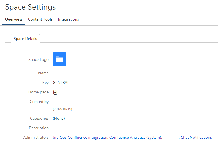This screenshot has width=218, height=143.
Task: Go to the Integrations tab
Action: click(68, 19)
